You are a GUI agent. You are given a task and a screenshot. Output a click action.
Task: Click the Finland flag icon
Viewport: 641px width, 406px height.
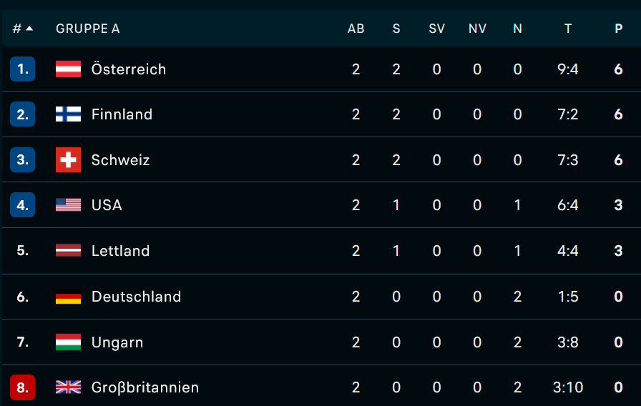(x=68, y=114)
